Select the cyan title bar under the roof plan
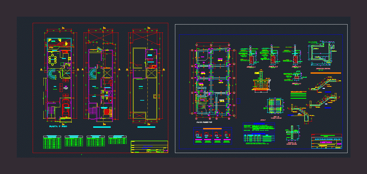Viewport: 367px width, 174px height. 146,127
